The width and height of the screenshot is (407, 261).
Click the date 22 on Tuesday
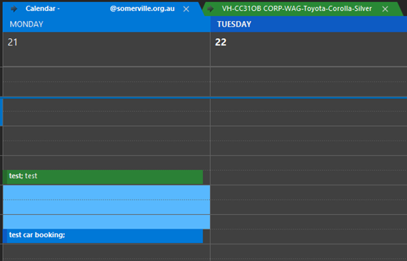[221, 42]
